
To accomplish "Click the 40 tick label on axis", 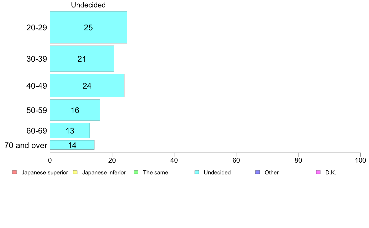I will click(x=174, y=160).
